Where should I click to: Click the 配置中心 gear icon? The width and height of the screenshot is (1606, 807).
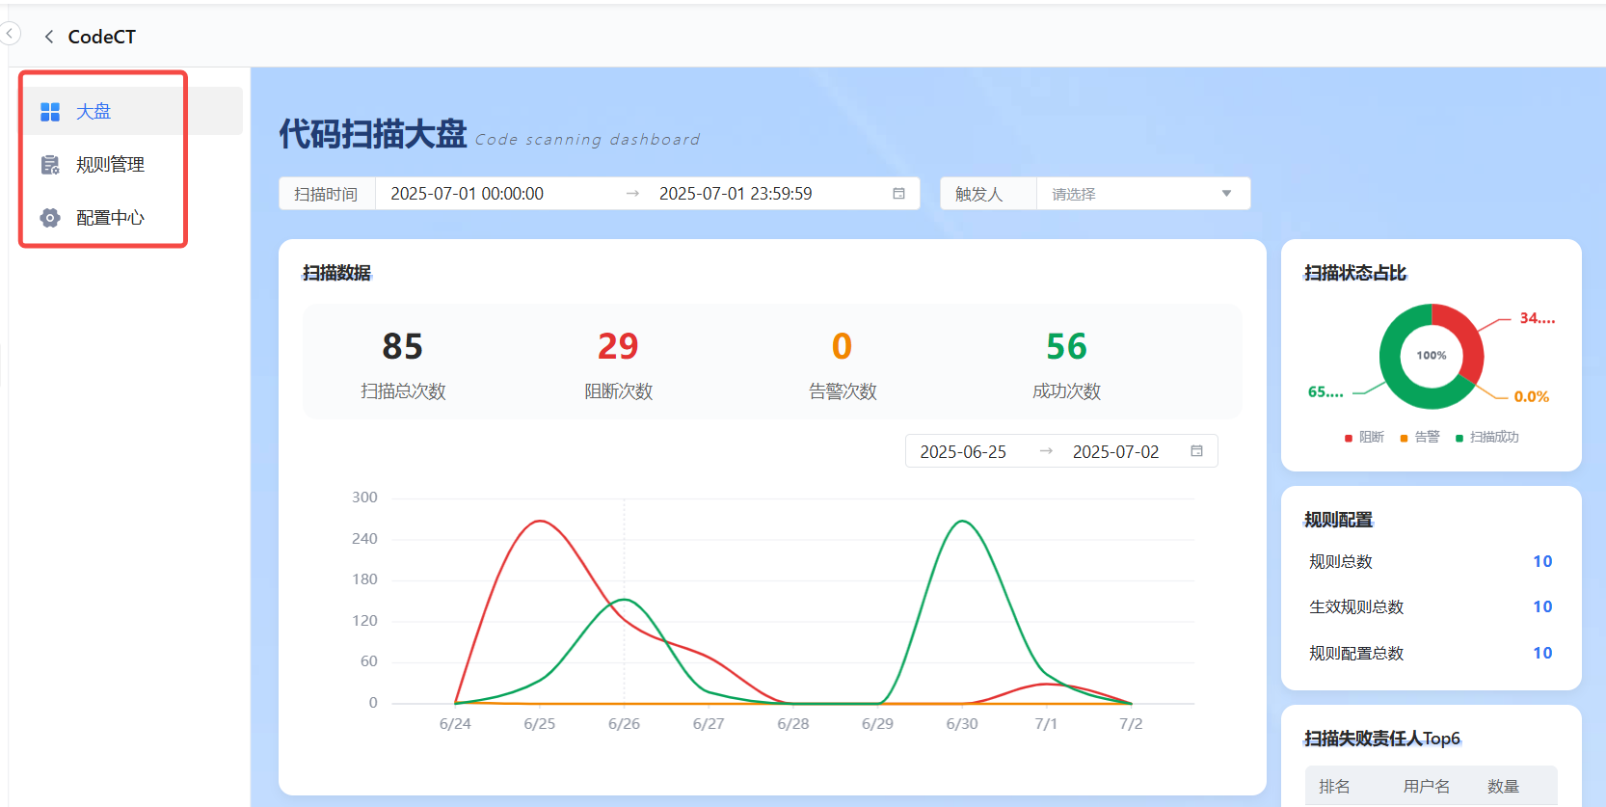(x=50, y=218)
